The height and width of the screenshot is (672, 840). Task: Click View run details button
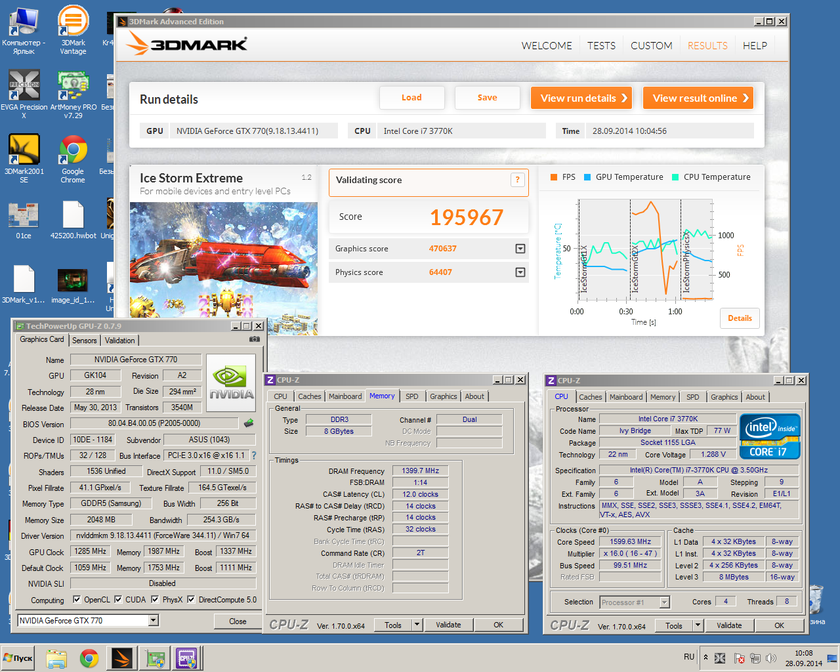(581, 98)
